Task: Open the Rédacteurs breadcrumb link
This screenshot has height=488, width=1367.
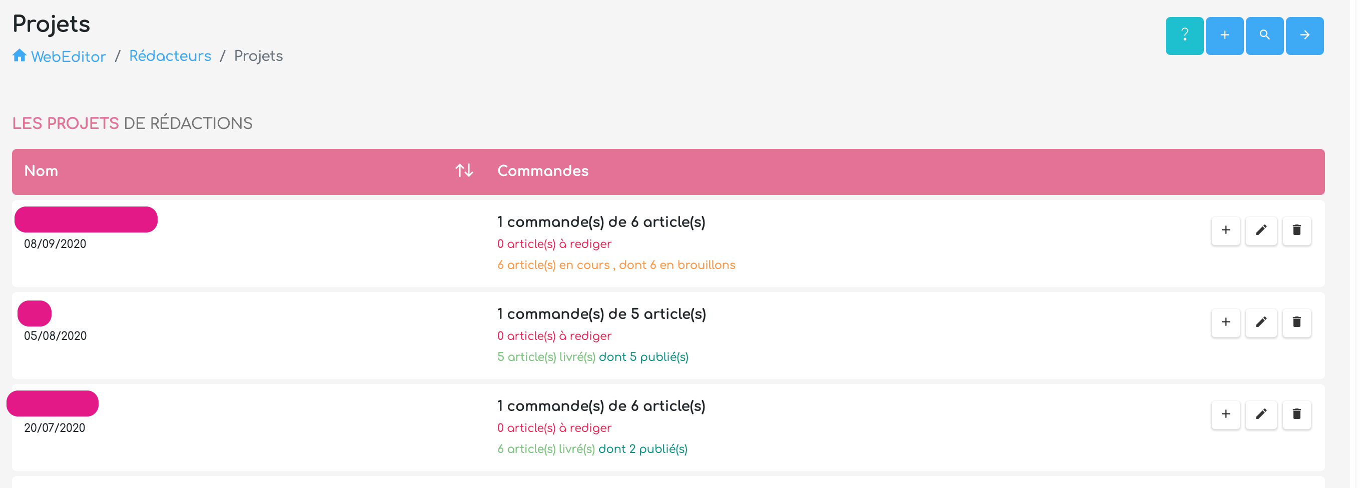Action: pyautogui.click(x=170, y=55)
